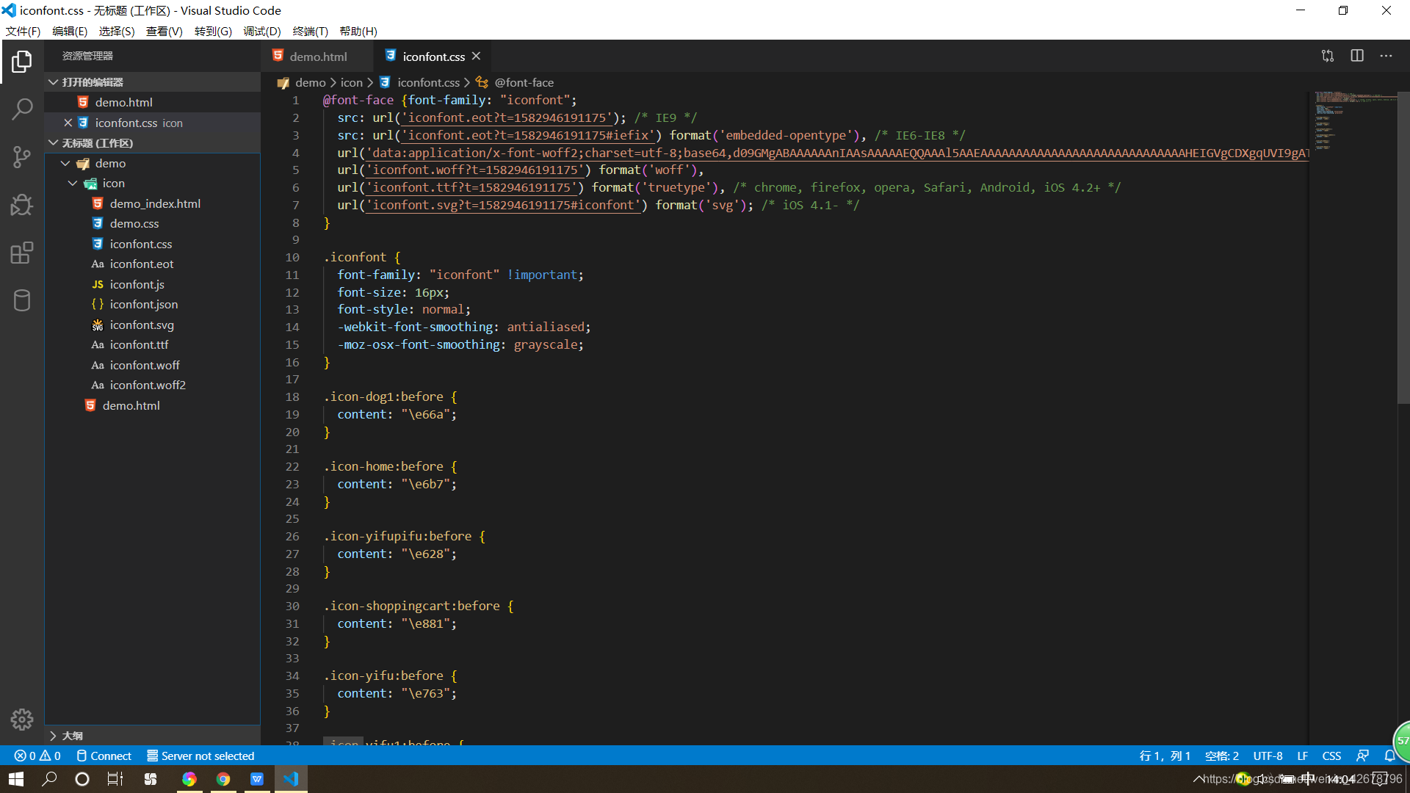Open iconfont.woff2 in the file tree
The width and height of the screenshot is (1410, 793).
click(x=152, y=385)
